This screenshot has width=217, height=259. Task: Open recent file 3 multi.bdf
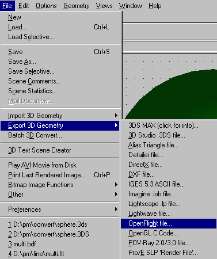60,244
